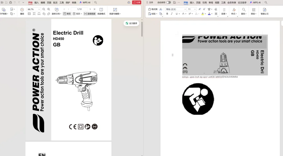Click the underline U icon
283x156 pixels.
pos(177,14)
